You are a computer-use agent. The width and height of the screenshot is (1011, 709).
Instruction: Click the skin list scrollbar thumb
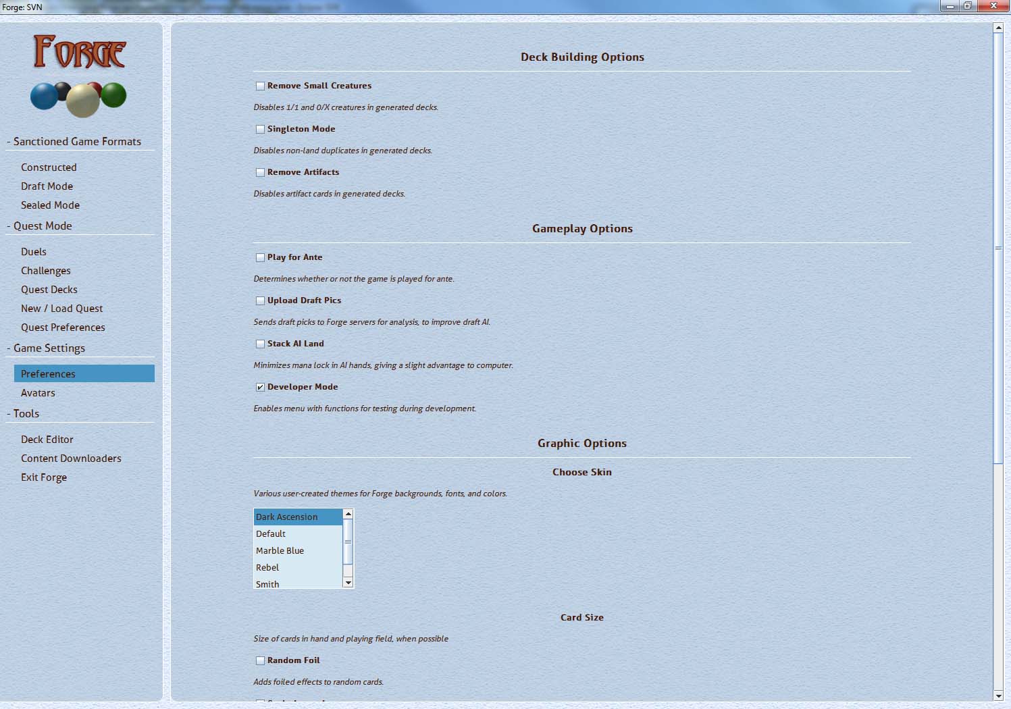348,542
